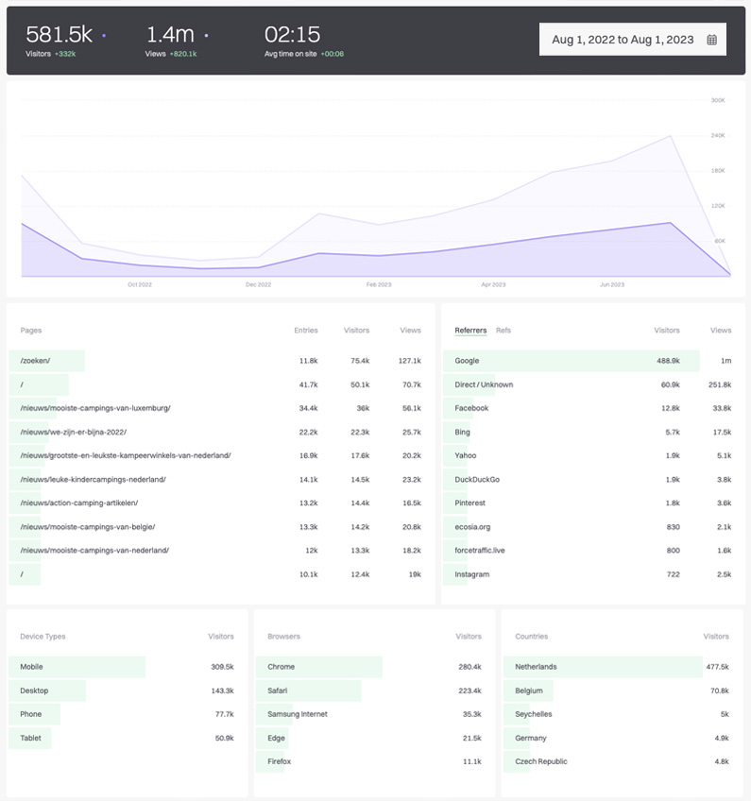Click the Facebook referrer entry
Image resolution: width=751 pixels, height=801 pixels.
click(x=471, y=408)
